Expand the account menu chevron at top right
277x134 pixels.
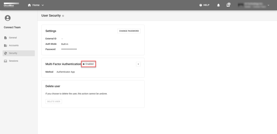(x=268, y=5)
